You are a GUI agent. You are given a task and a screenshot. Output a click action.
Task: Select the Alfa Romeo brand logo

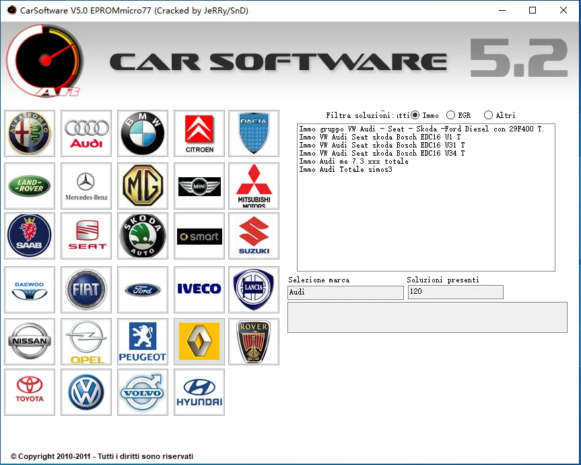30,133
